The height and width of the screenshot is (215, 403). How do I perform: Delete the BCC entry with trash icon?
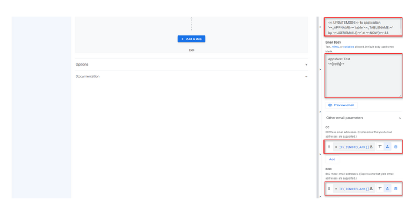(x=396, y=189)
